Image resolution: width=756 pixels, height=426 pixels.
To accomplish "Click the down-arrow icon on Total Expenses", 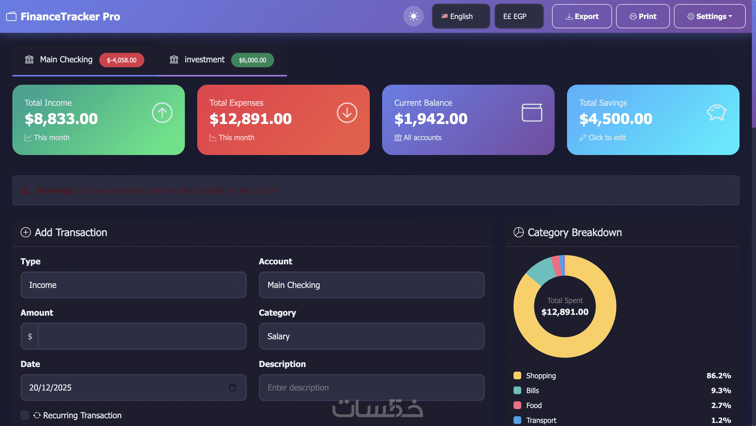I will click(347, 112).
